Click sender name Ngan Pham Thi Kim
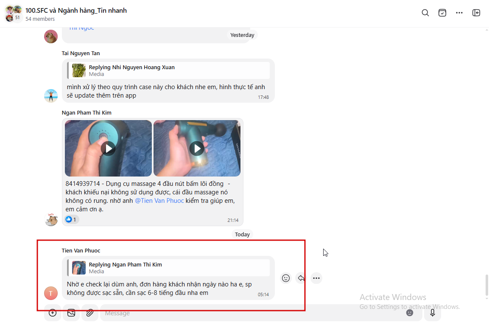This screenshot has height=328, width=489. tap(87, 113)
